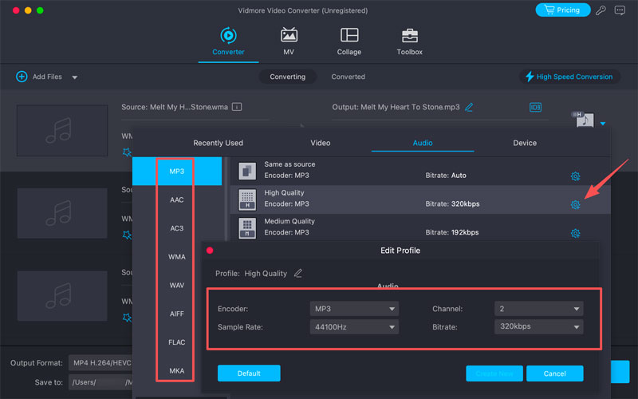Screen dimensions: 638x399
Task: Select the Recently Used tab
Action: tap(218, 143)
